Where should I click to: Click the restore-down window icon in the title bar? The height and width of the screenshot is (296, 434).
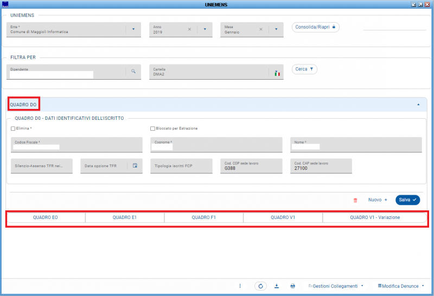(414, 4)
